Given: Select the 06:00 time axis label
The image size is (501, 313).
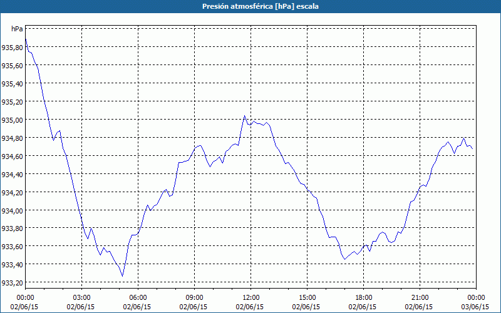Looking at the screenshot, I should (x=138, y=298).
